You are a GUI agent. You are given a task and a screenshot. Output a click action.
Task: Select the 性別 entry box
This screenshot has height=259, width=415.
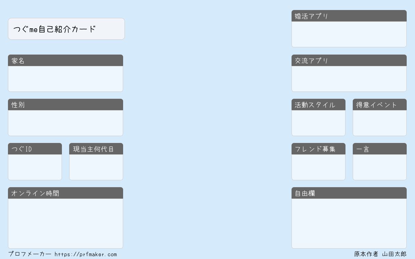coord(65,123)
